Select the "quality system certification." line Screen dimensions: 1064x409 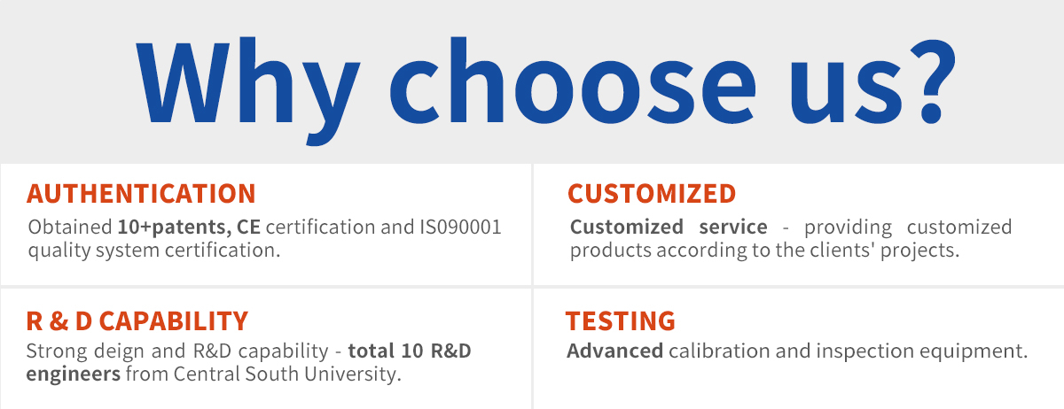(154, 251)
